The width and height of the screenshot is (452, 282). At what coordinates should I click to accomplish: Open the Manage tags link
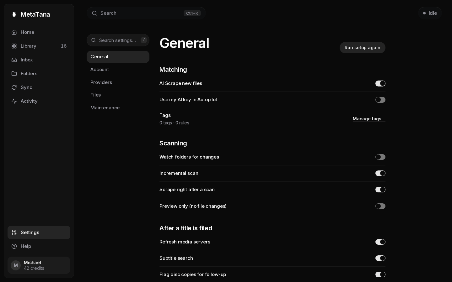tap(369, 119)
